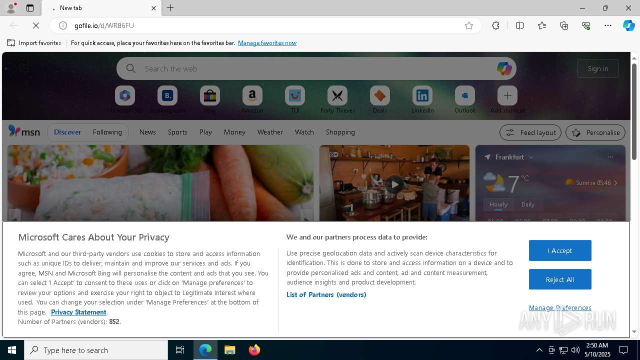Open Deals shortcut
The width and height of the screenshot is (640, 360).
click(x=380, y=99)
